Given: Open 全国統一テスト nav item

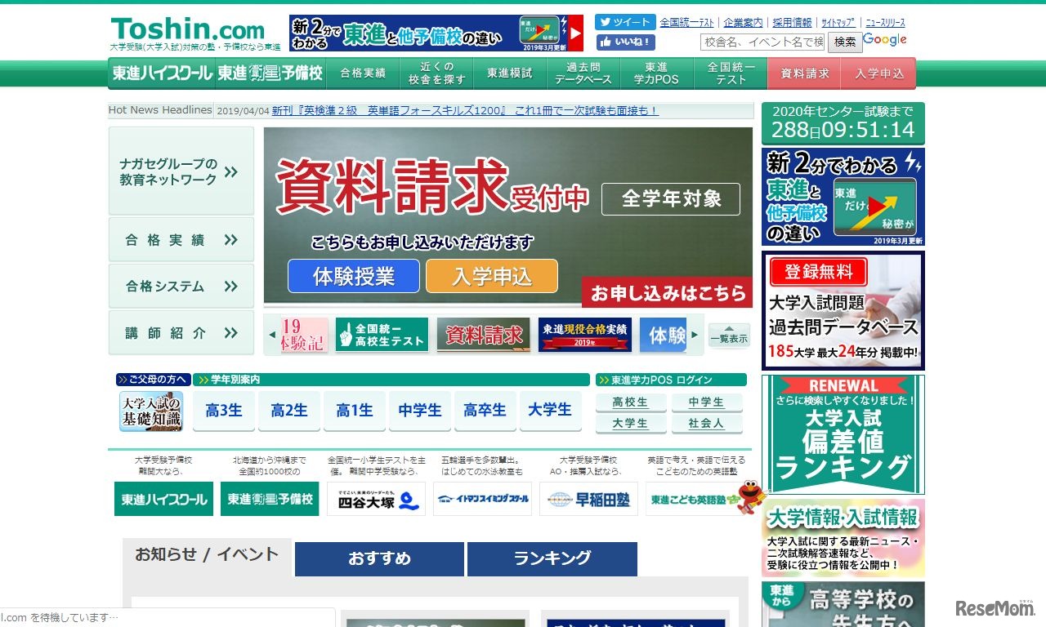Looking at the screenshot, I should tap(731, 73).
